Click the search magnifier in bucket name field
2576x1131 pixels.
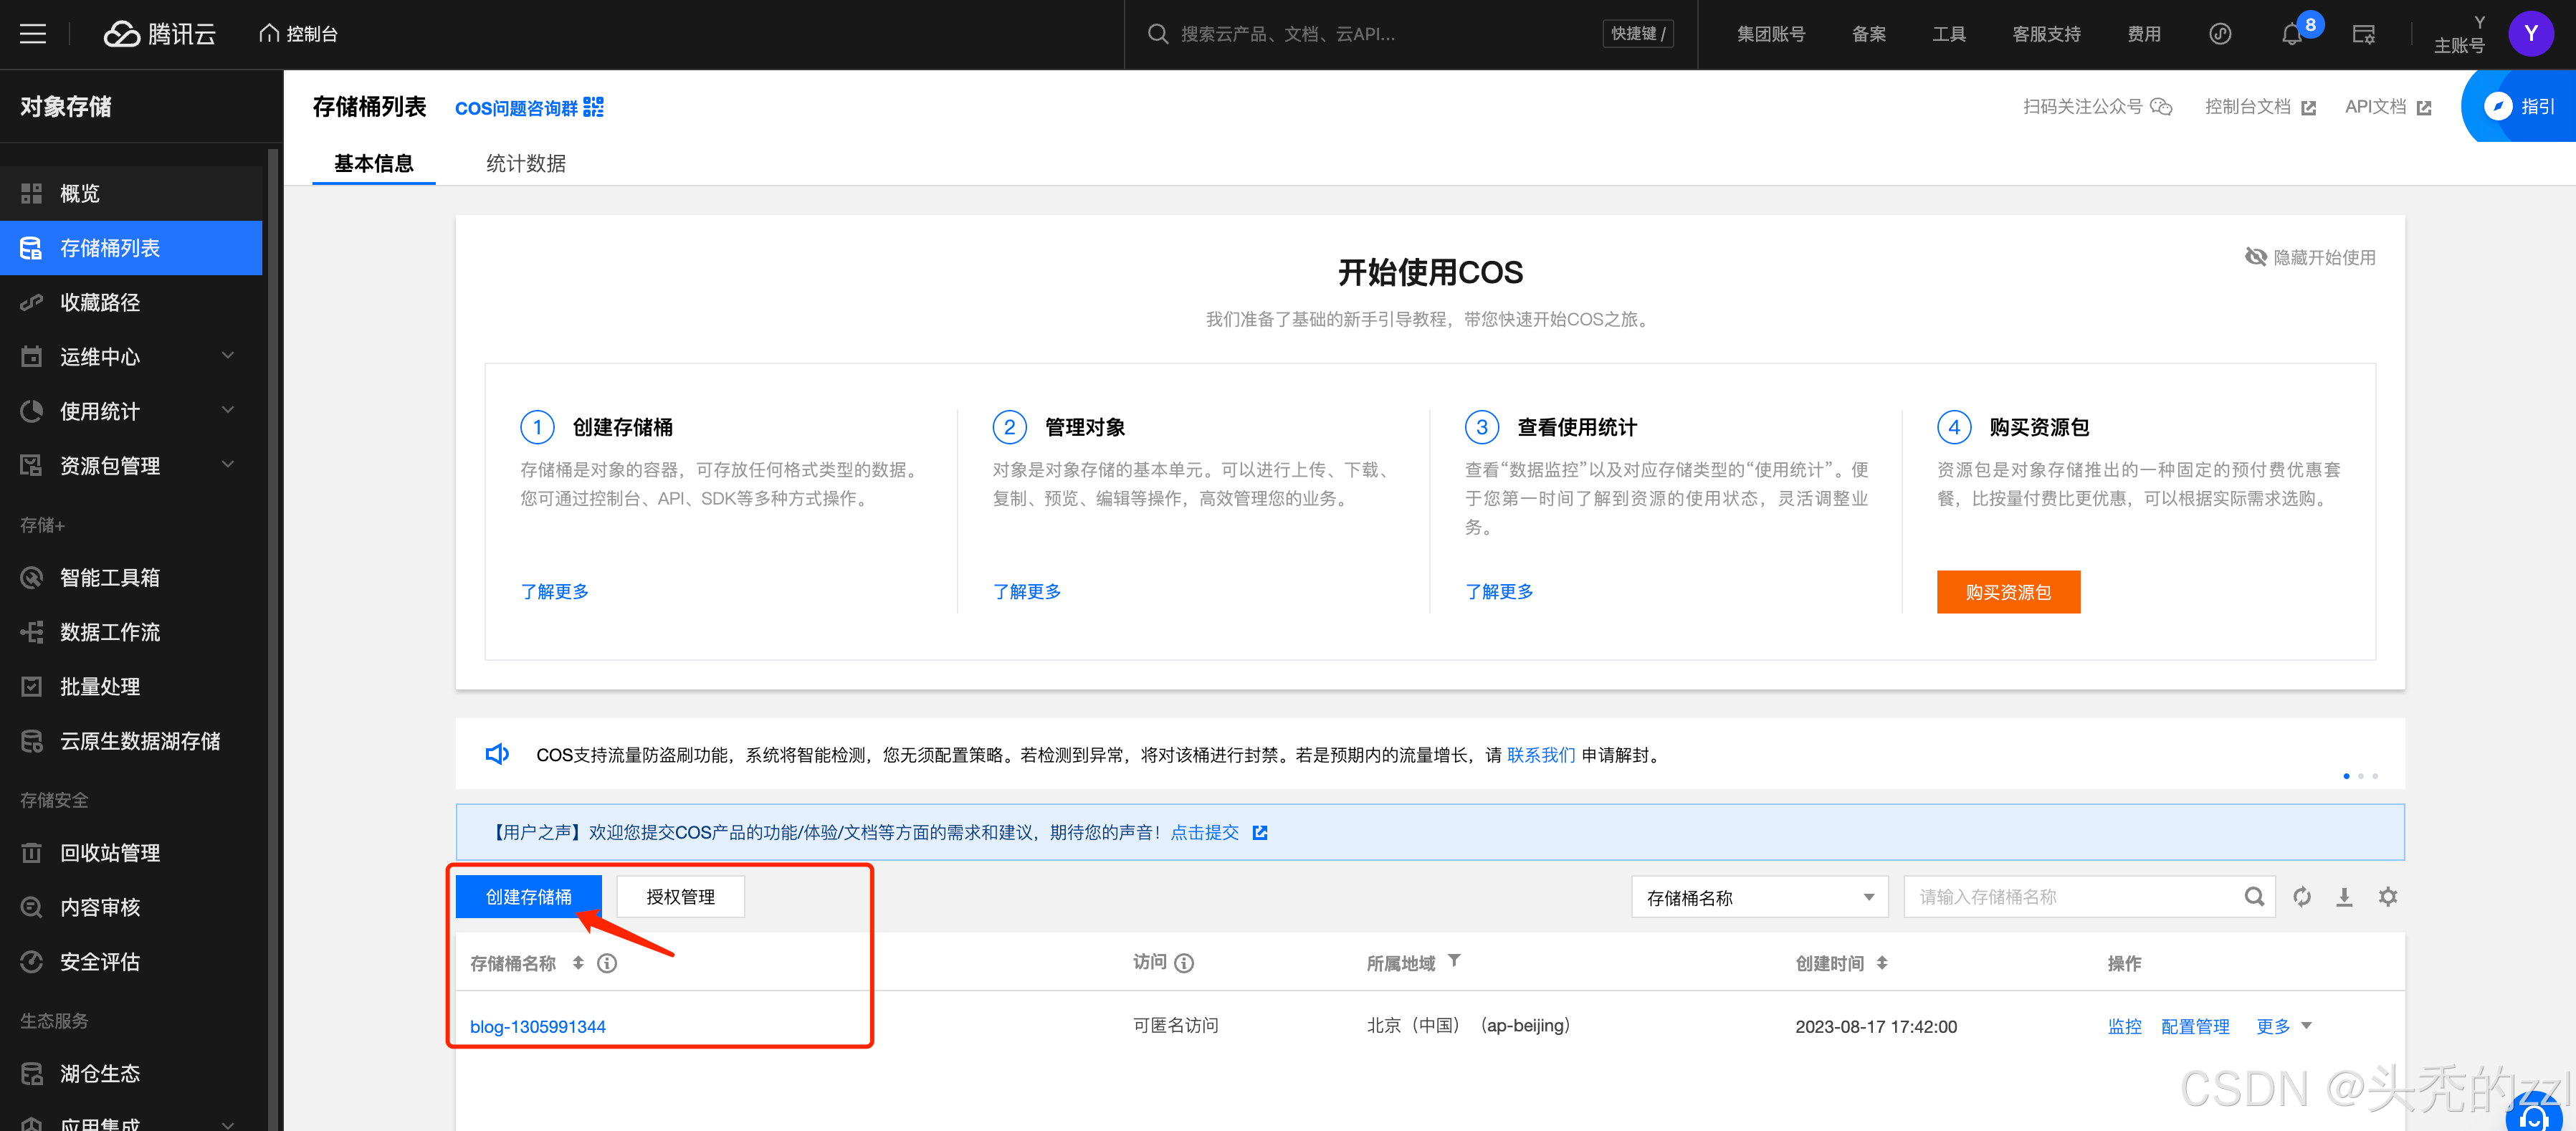pos(2254,897)
